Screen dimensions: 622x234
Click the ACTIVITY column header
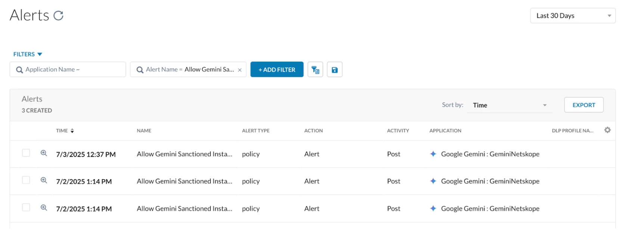coord(398,131)
